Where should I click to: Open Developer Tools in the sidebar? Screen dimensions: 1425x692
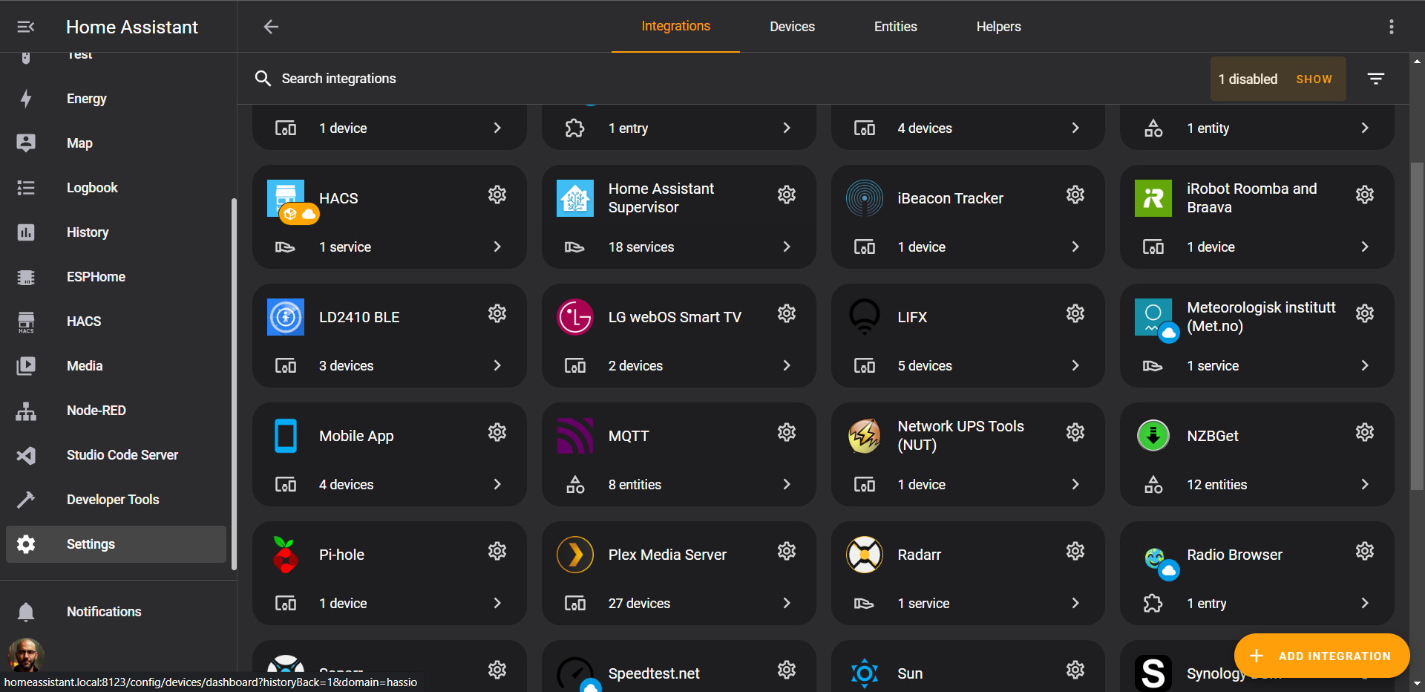(x=113, y=500)
